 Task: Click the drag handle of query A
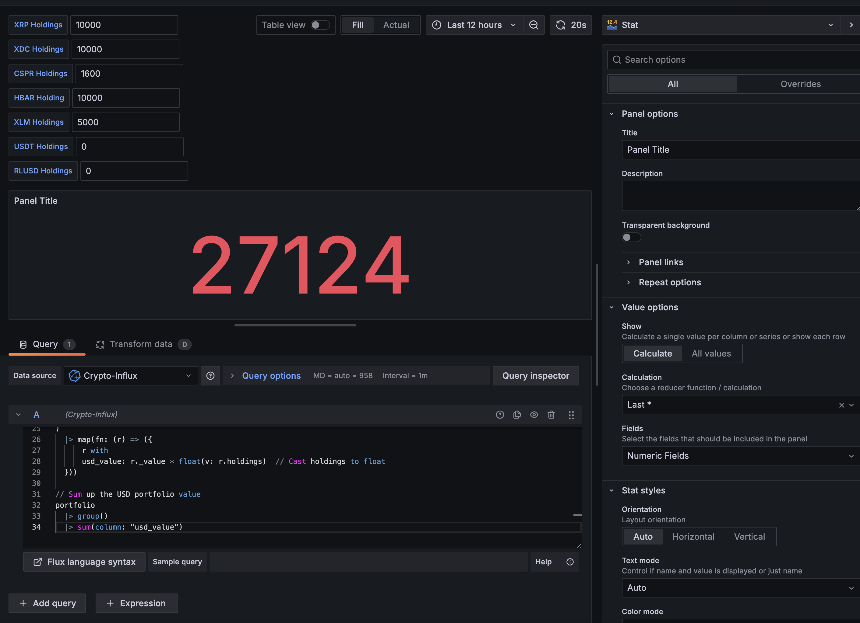pos(571,415)
